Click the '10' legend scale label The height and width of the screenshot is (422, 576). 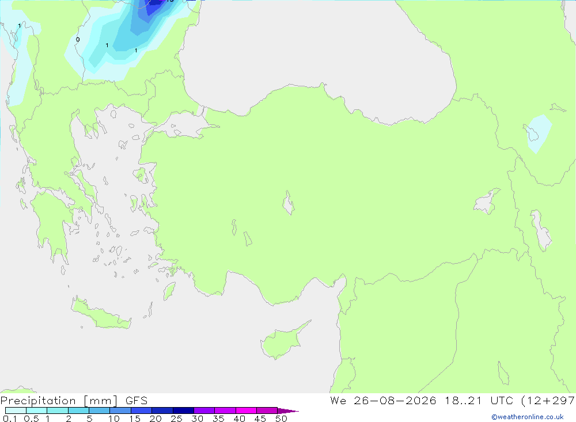click(x=114, y=419)
